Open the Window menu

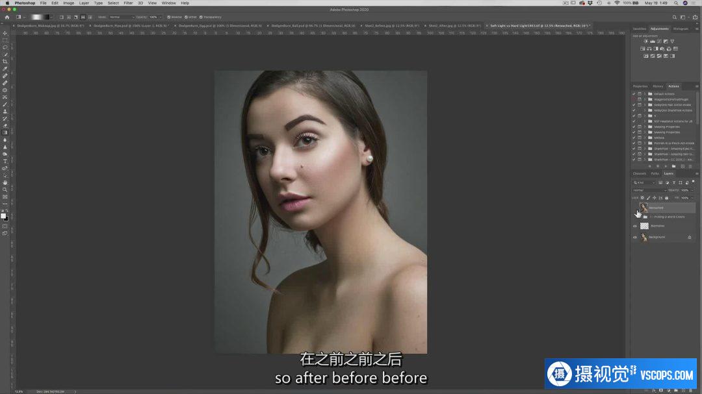[168, 3]
